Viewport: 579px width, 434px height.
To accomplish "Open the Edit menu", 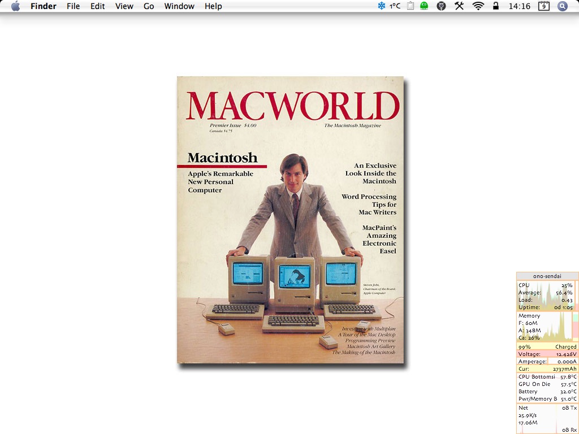I will pos(97,6).
